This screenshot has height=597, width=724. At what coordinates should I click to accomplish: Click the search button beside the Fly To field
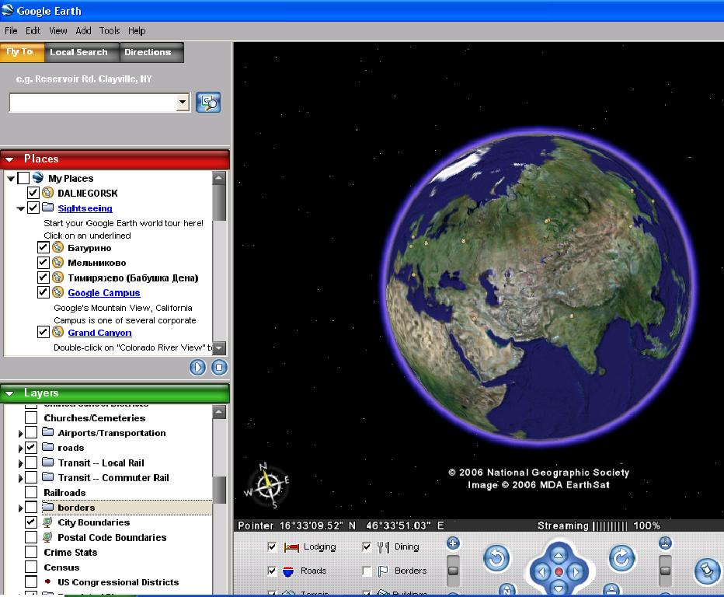click(208, 103)
